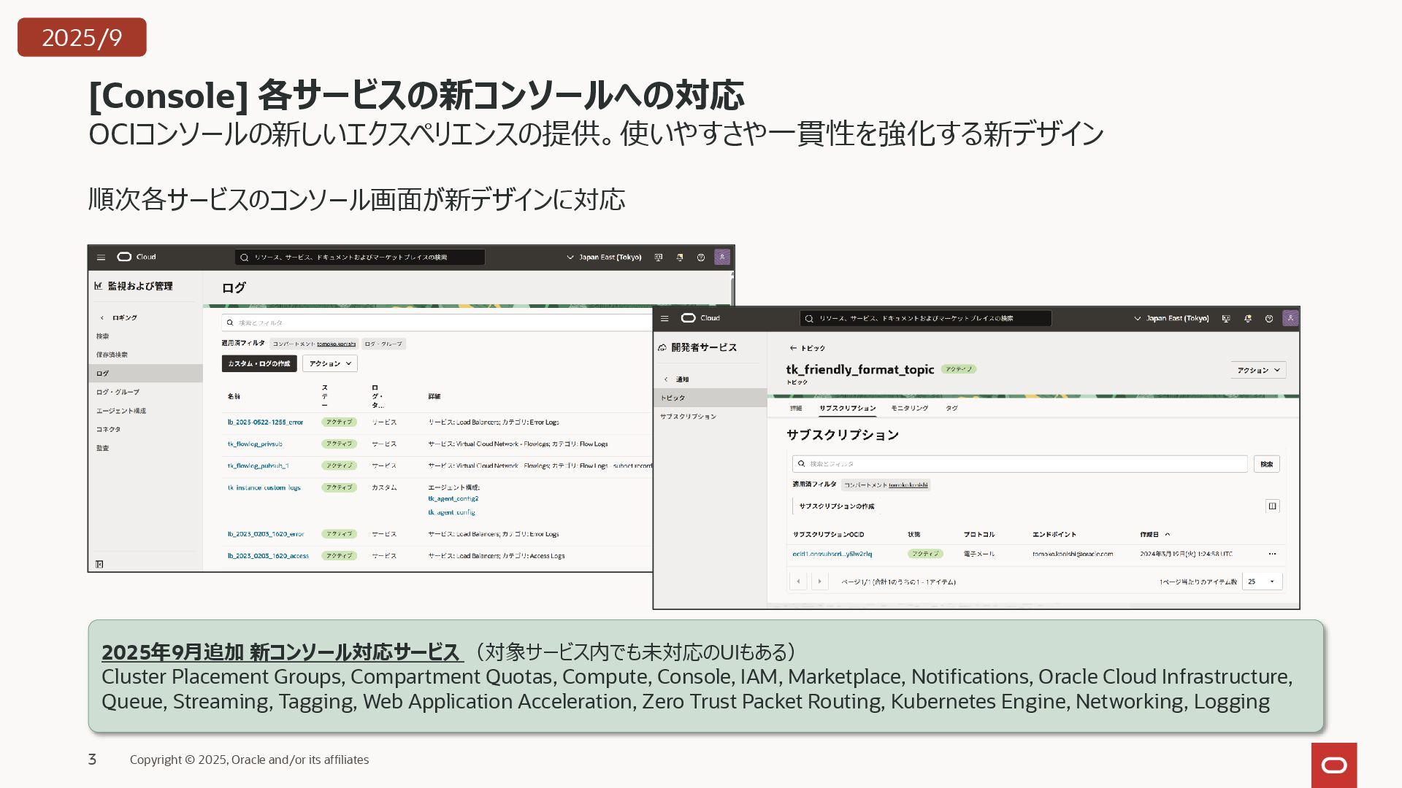1402x788 pixels.
Task: Open the help icon in the topic console header
Action: click(1269, 319)
